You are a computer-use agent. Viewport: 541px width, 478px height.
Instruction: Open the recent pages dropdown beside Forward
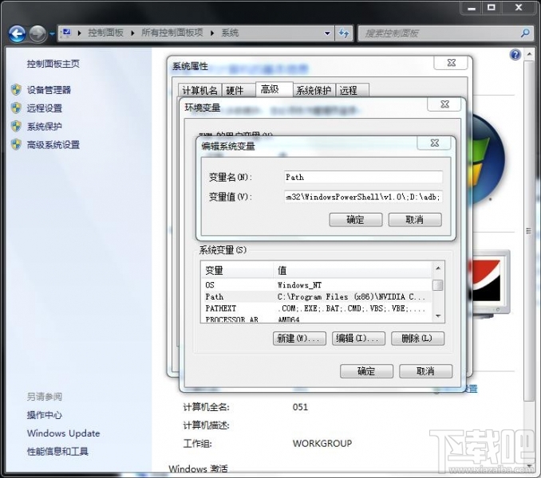(52, 33)
